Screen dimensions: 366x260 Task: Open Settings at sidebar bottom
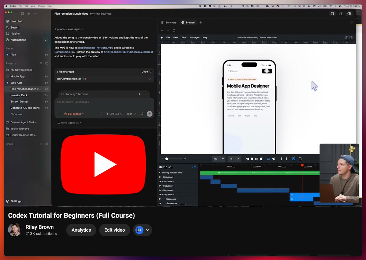pos(14,201)
